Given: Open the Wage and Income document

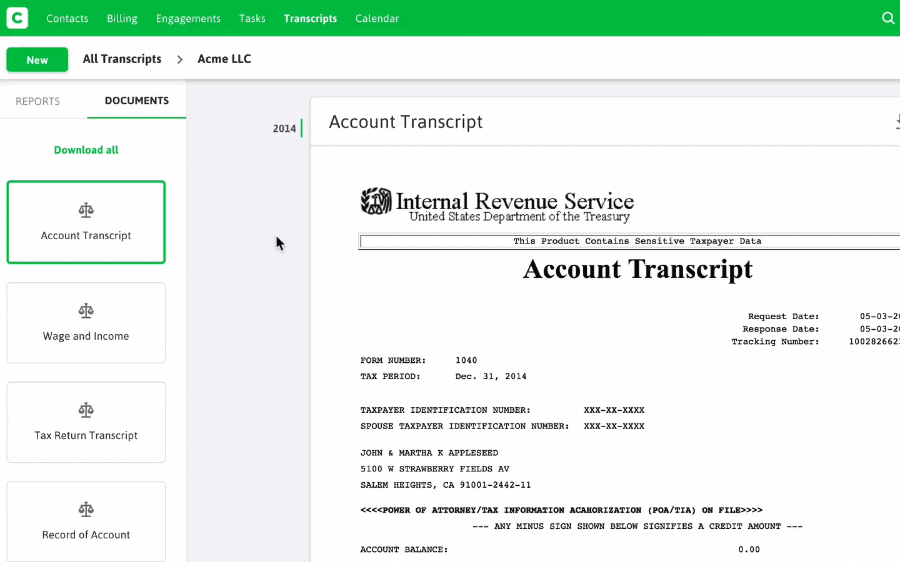Looking at the screenshot, I should click(x=86, y=323).
